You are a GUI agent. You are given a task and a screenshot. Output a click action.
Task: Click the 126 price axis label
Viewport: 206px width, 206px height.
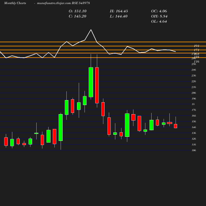pos(194,139)
